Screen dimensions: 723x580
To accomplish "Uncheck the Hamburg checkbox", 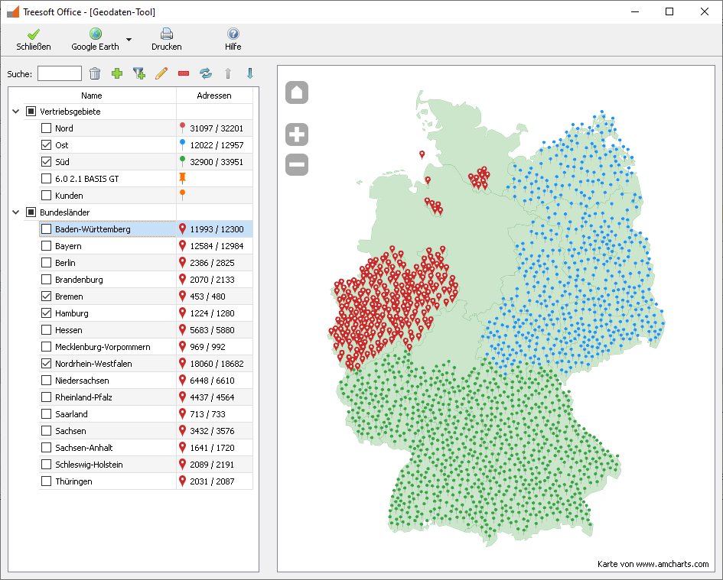I will (x=46, y=313).
